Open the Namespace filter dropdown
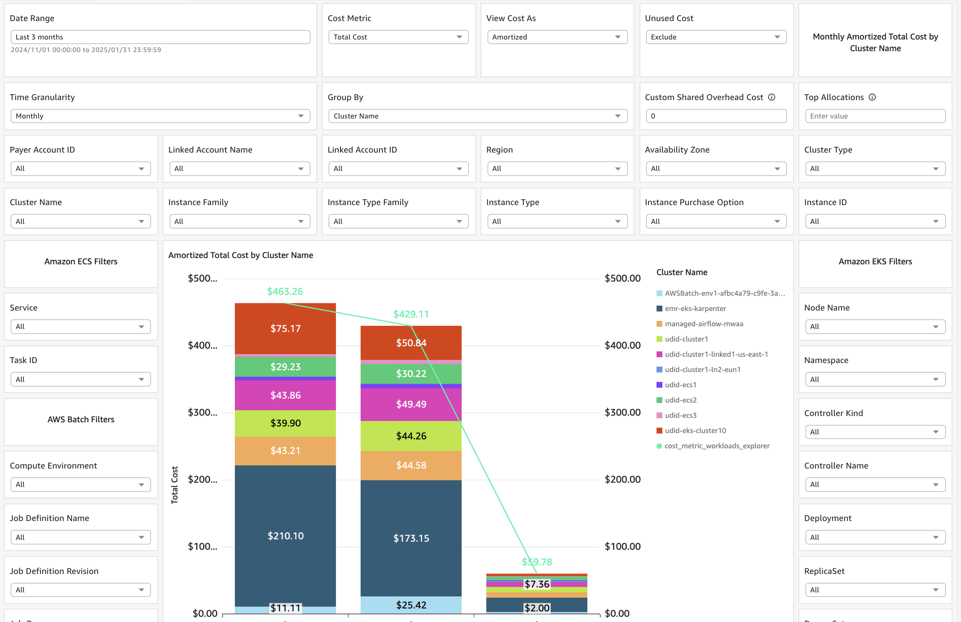The width and height of the screenshot is (961, 622). click(875, 380)
